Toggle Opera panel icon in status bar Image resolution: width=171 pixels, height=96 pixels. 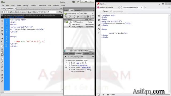[99, 95]
